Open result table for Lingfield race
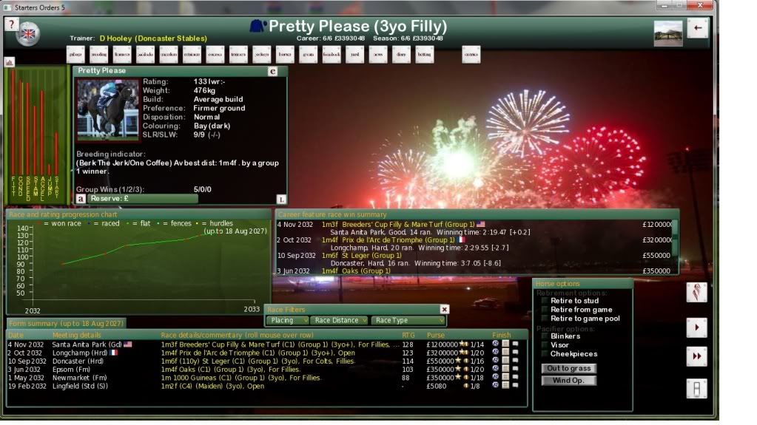 point(505,385)
